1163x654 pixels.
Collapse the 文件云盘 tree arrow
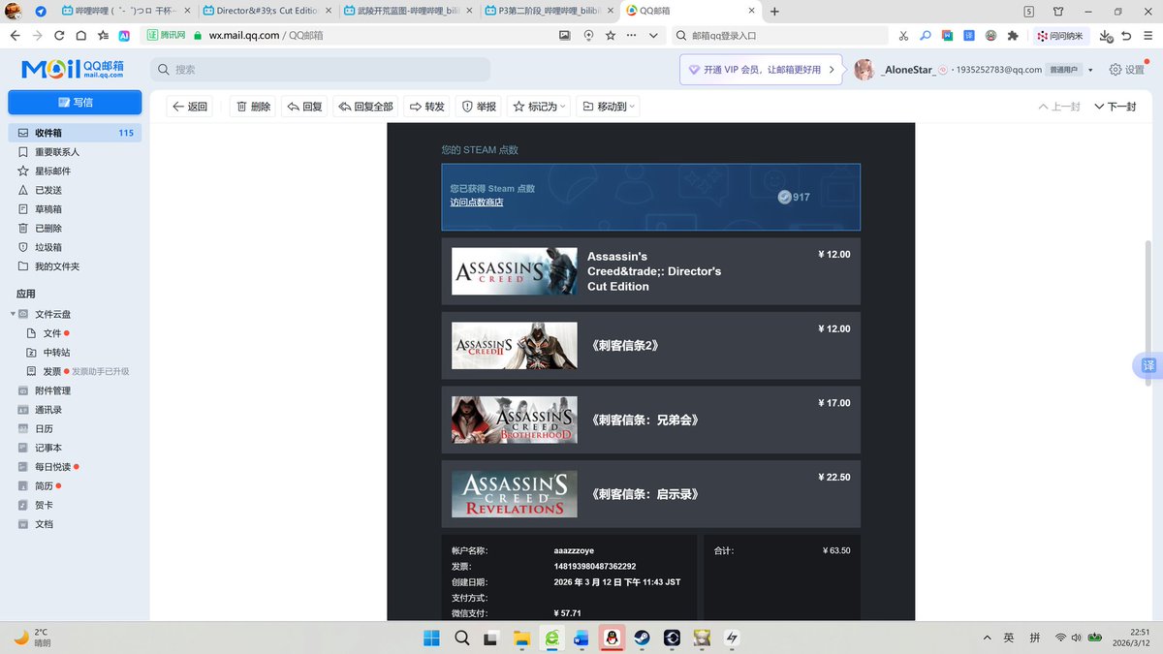13,314
